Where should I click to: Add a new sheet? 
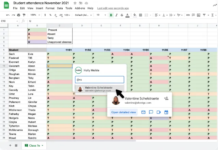(x=10, y=146)
